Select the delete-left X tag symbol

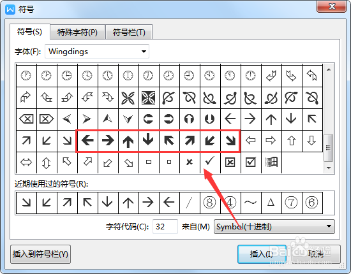26,119
